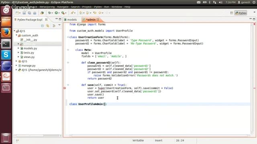
Task: Start the Debug launch icon
Action: click(x=49, y=13)
